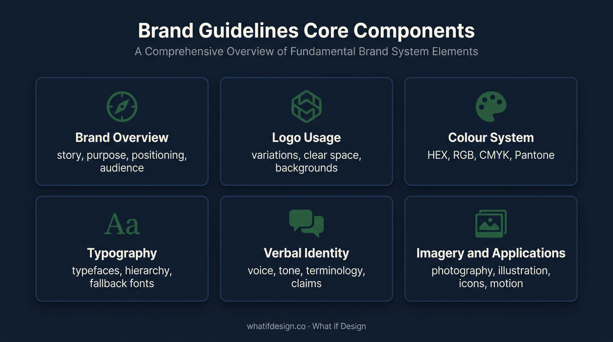Viewport: 613px width, 342px height.
Task: Click the hexagon logo icon above Logo Usage
Action: tap(306, 107)
